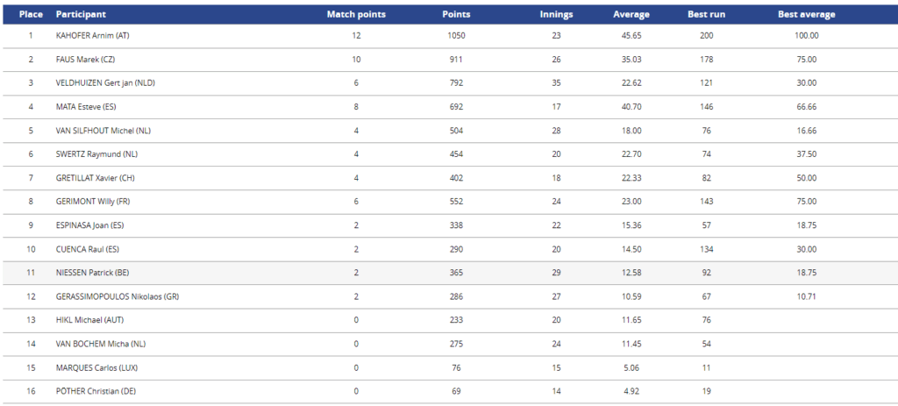This screenshot has width=898, height=406.
Task: Click MATA Esteve (ES) name
Action: coord(86,106)
